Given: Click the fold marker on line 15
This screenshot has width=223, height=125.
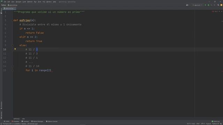Looking at the screenshot, I should click(x=13, y=70).
